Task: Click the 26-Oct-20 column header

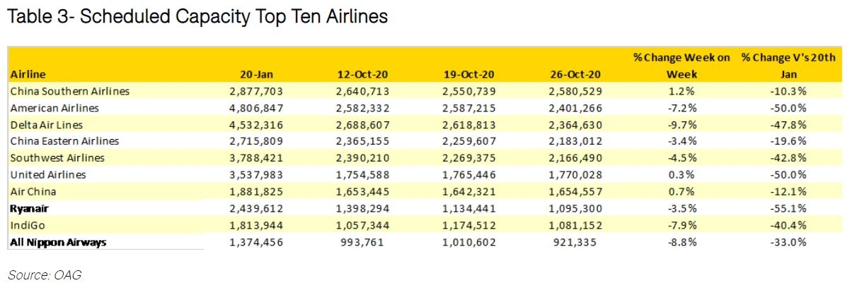Action: tap(575, 74)
